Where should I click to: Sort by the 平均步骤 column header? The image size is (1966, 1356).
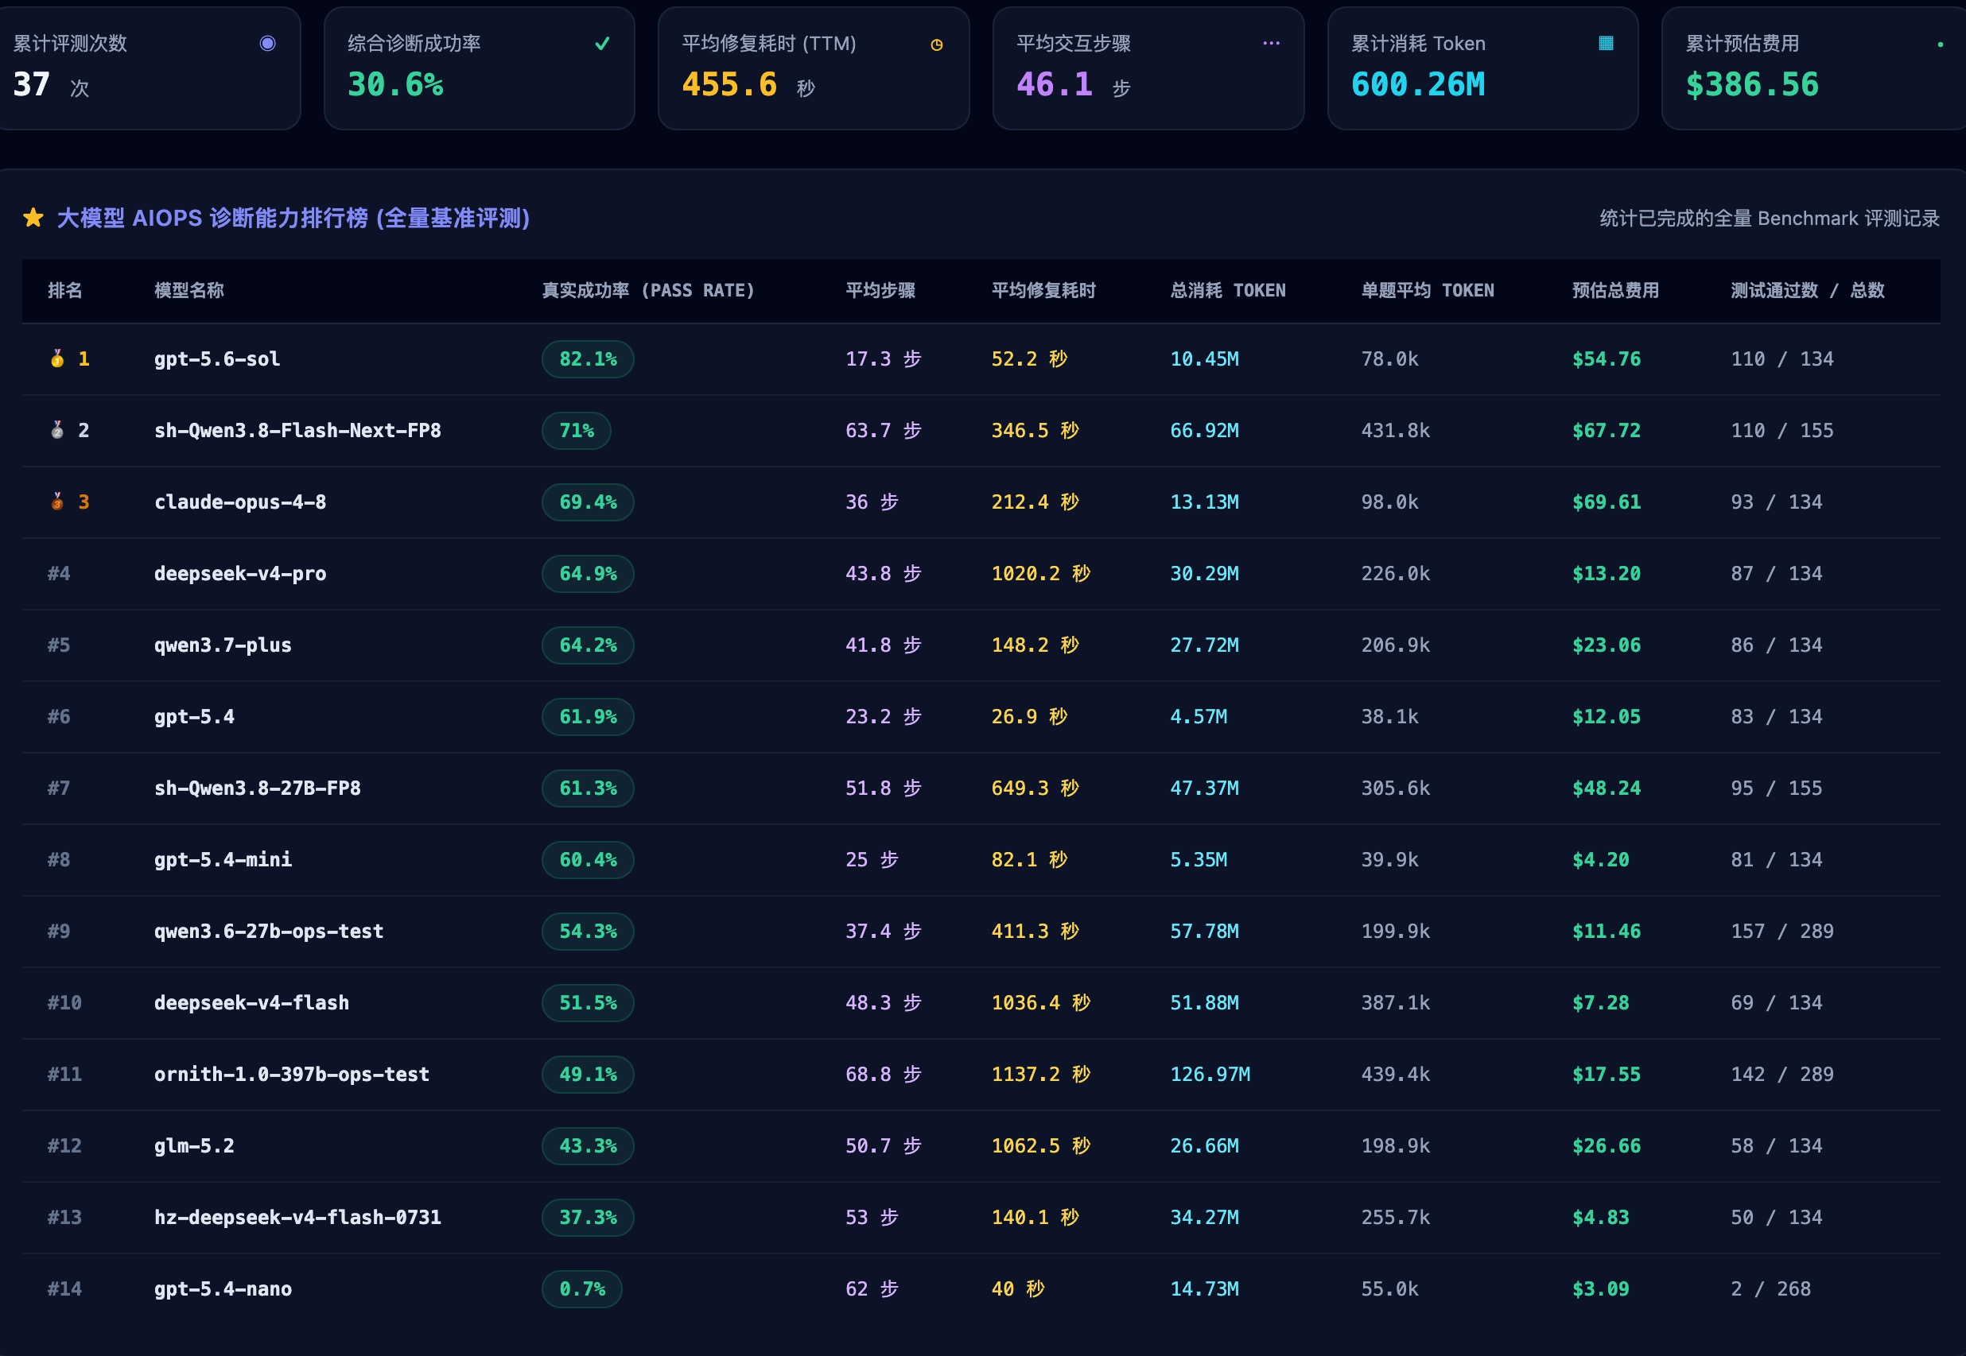click(x=880, y=291)
